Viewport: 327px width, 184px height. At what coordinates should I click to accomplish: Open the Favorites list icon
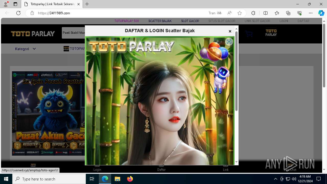pyautogui.click(x=277, y=13)
